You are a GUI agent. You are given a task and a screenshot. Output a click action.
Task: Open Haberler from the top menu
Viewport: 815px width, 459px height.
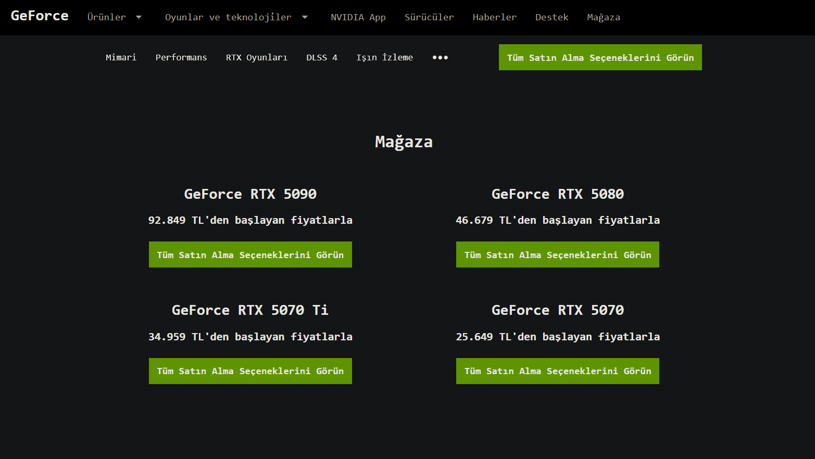click(495, 17)
